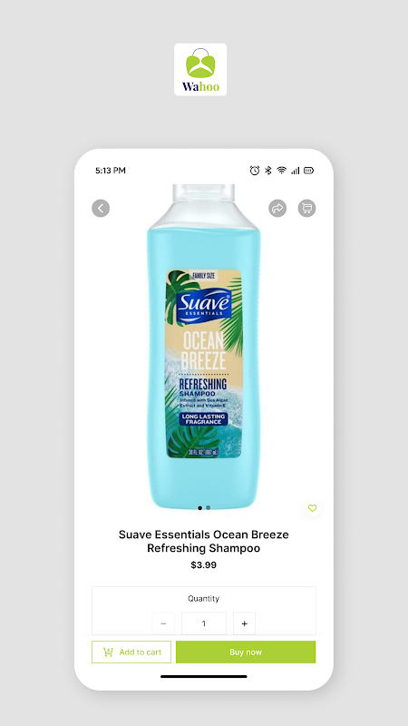This screenshot has width=408, height=726.
Task: Select the first image pagination dot
Action: coord(199,508)
